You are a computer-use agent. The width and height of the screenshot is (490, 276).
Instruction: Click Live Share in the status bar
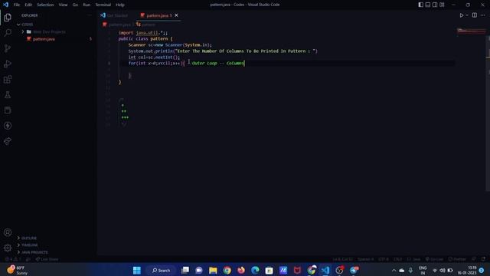tap(47, 259)
